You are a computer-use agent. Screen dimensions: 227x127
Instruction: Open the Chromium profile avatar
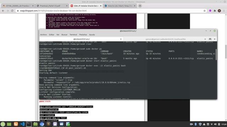(219, 11)
